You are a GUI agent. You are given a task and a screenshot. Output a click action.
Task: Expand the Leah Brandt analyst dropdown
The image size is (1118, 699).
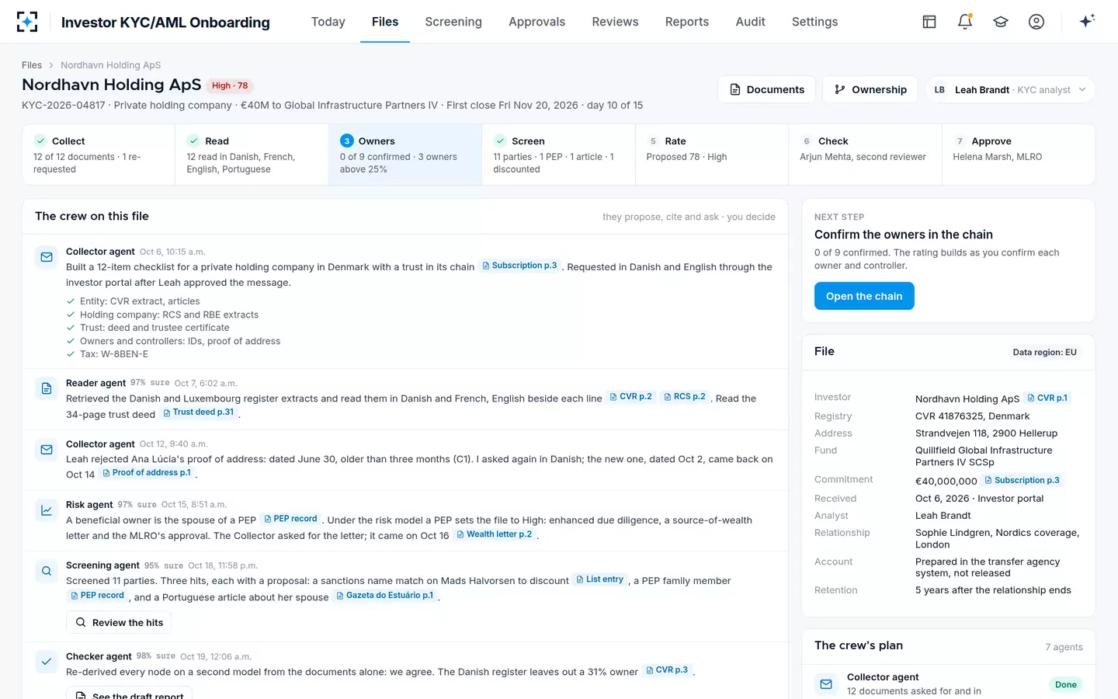click(1010, 90)
